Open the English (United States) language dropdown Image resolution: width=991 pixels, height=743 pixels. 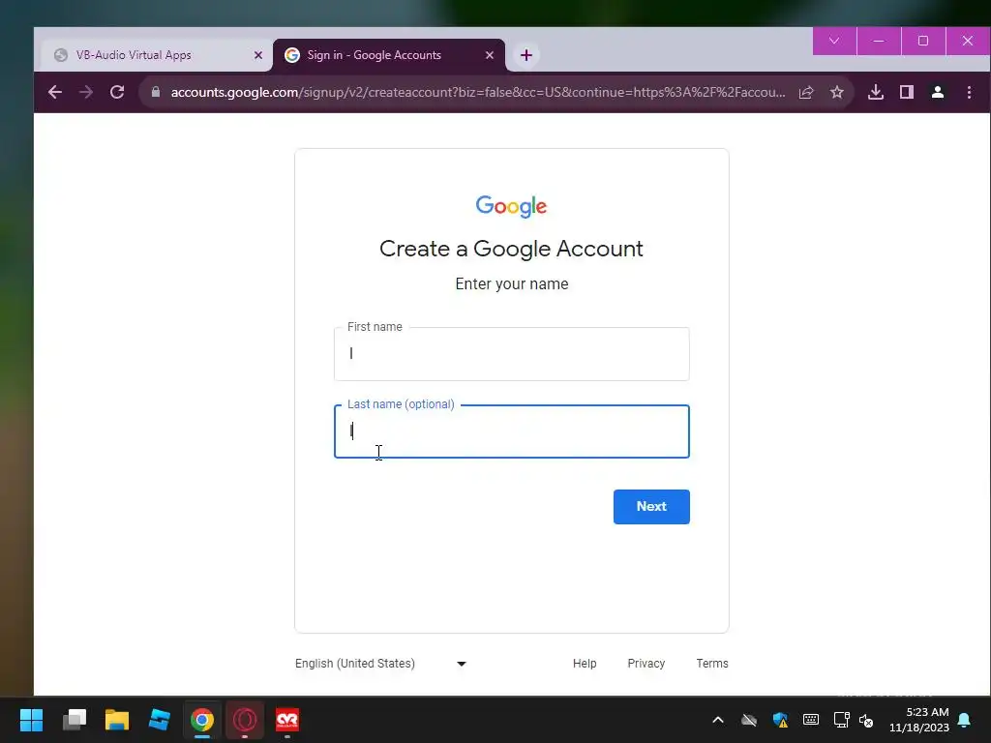(380, 664)
